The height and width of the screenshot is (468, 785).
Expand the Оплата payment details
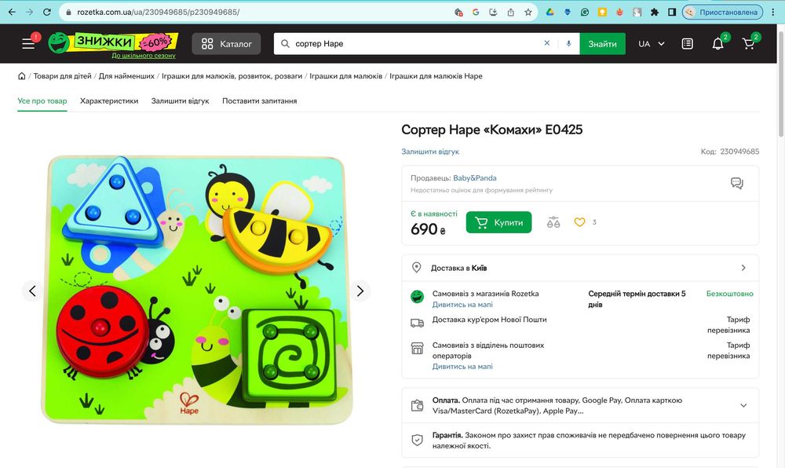pyautogui.click(x=743, y=405)
